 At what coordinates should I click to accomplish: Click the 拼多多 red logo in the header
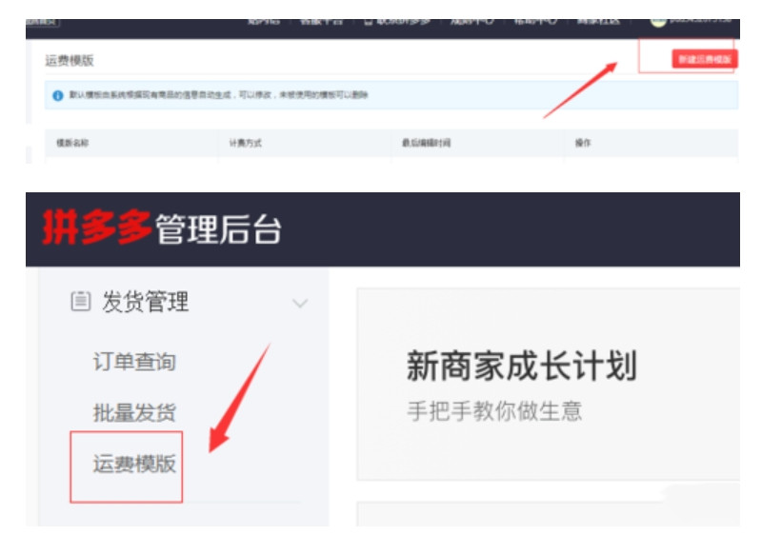pos(97,228)
